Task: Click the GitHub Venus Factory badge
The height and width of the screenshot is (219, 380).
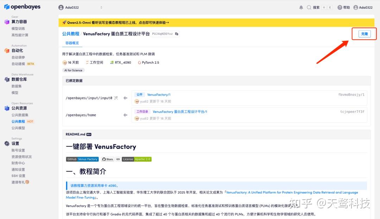Action: [82, 159]
